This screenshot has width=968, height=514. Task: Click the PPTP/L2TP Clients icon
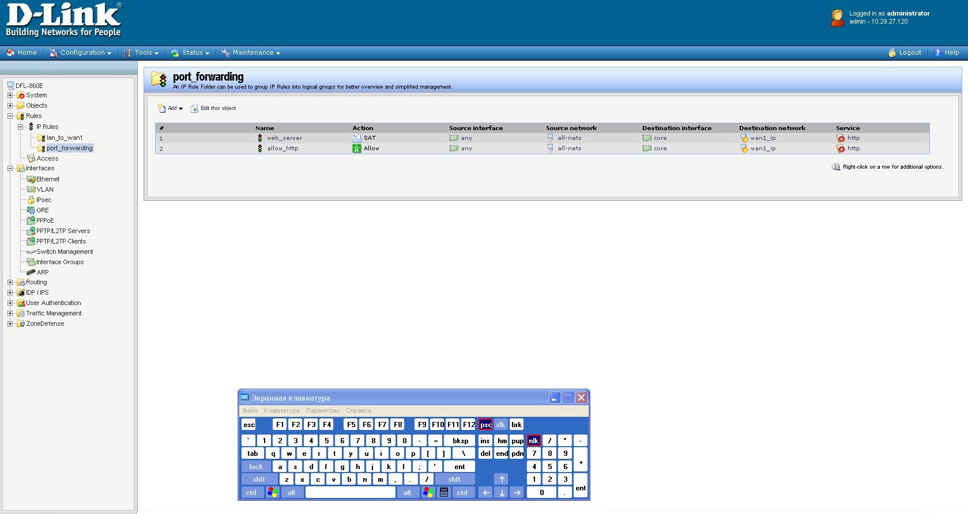click(x=31, y=241)
